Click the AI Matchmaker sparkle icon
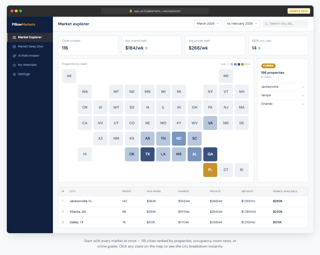Image resolution: width=320 pixels, height=255 pixels. 14,56
